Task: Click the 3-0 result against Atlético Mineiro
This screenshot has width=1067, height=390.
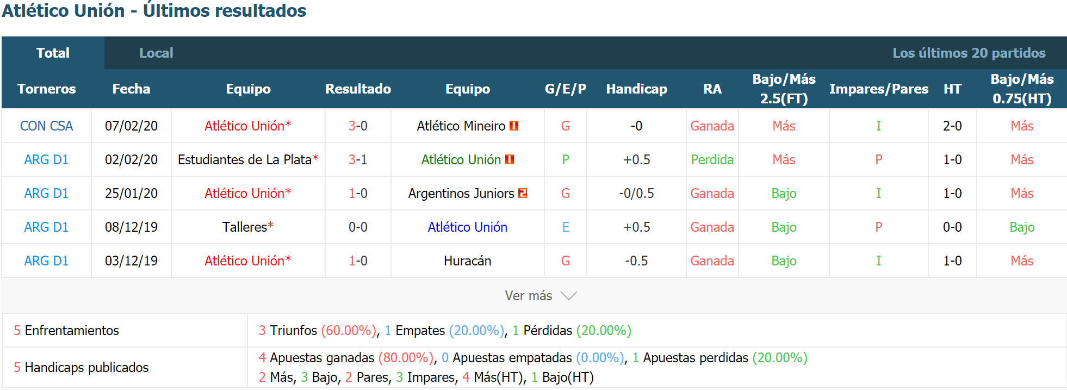Action: point(358,126)
